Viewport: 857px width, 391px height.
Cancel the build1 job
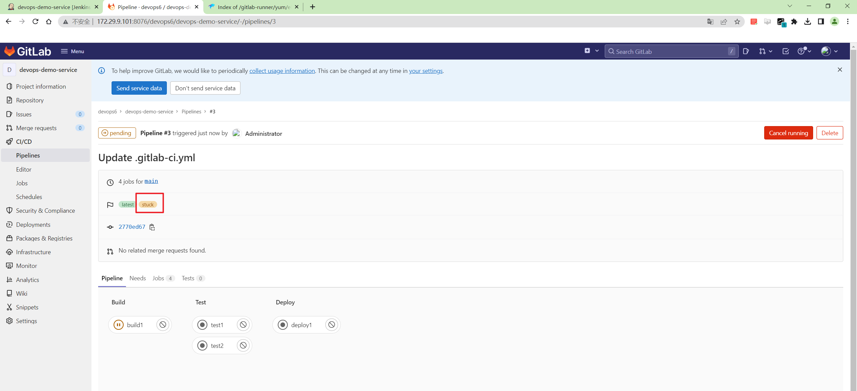tap(163, 325)
